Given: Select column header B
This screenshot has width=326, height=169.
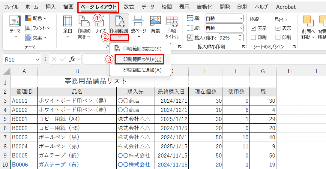Looking at the screenshot, I should point(77,72).
